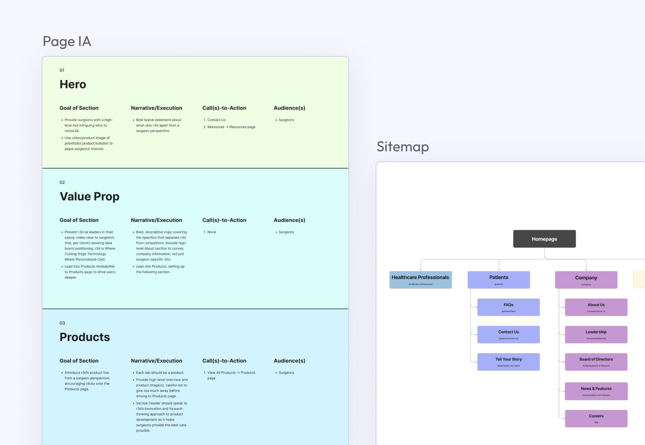The height and width of the screenshot is (445, 645).
Task: Click the Products section heading
Action: point(85,337)
